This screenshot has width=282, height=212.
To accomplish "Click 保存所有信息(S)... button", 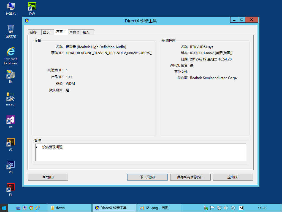I will pos(190,177).
